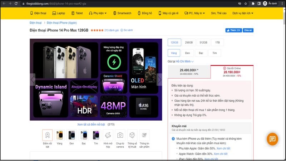The width and height of the screenshot is (286, 161).
Task: Click Xem tất cả điểm nổi bật link
Action: tap(91, 124)
